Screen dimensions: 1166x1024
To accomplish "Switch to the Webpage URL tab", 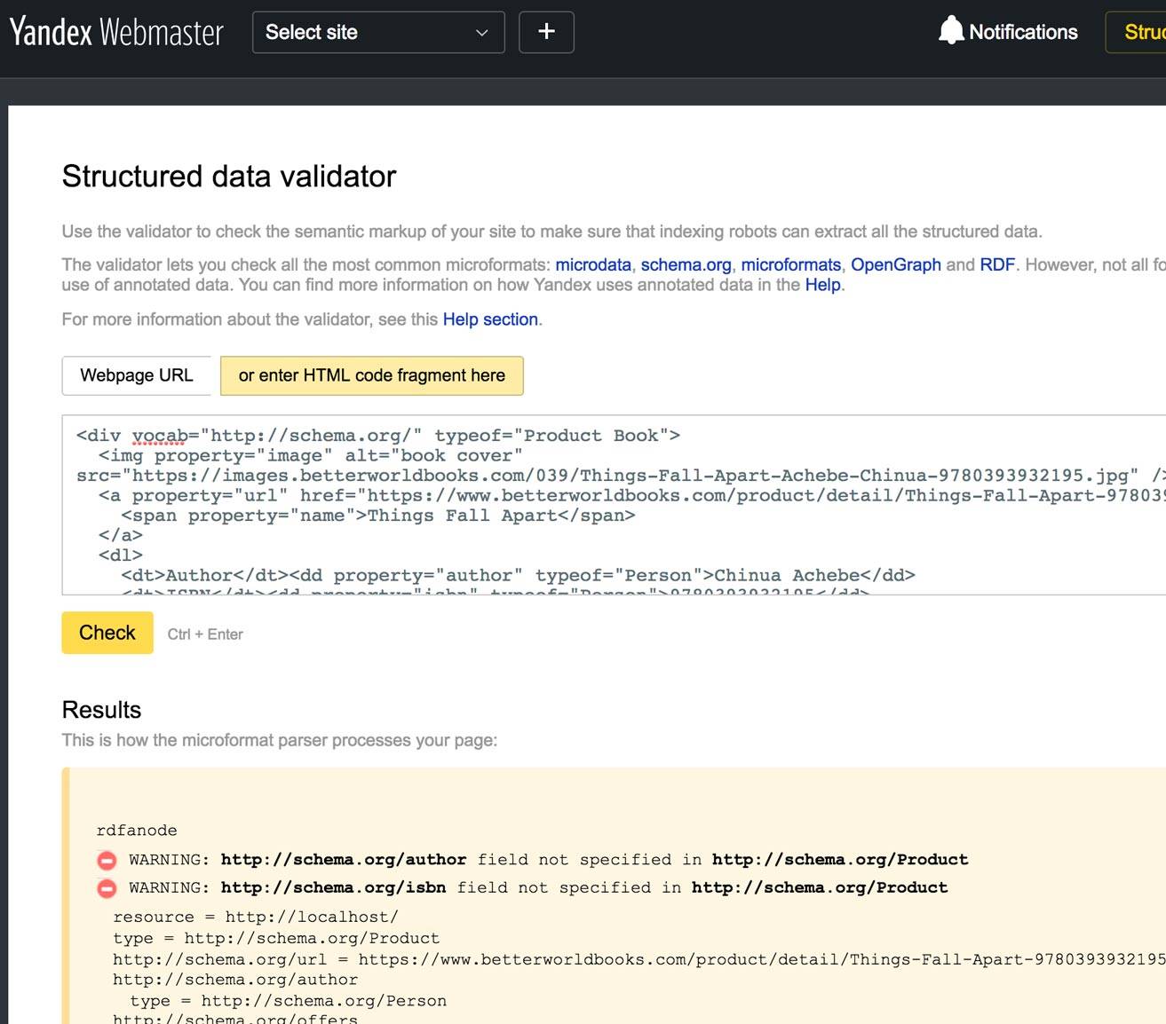I will click(137, 375).
